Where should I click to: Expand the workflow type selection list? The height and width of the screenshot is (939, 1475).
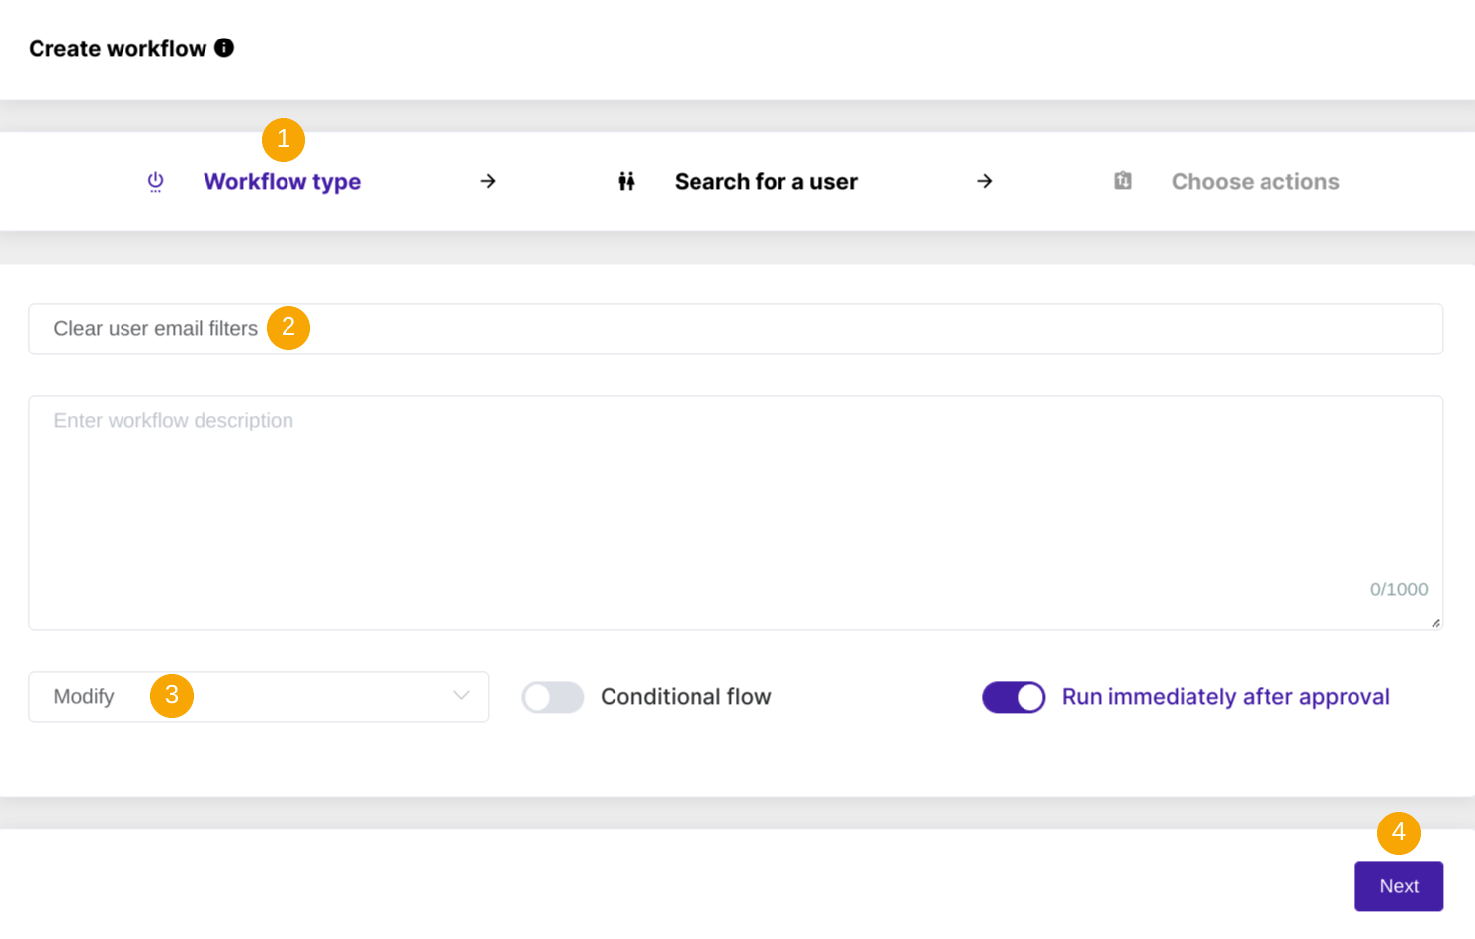click(x=257, y=697)
